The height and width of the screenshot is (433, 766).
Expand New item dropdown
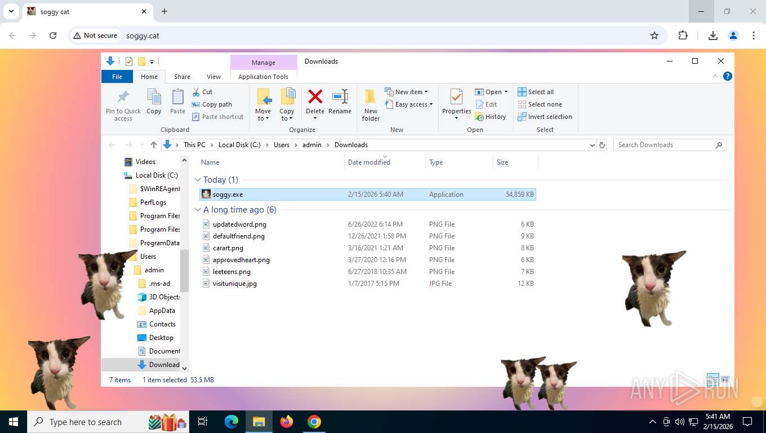(x=406, y=92)
